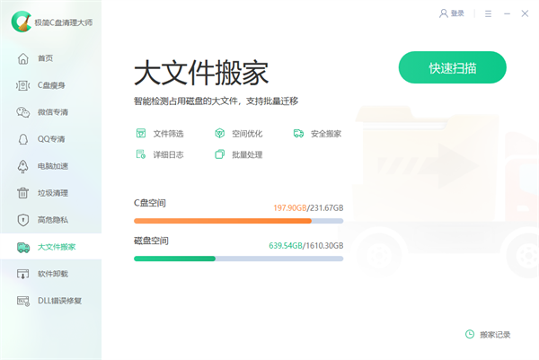The height and width of the screenshot is (360, 539).
Task: Open the 搬家记录 history link
Action: point(488,335)
